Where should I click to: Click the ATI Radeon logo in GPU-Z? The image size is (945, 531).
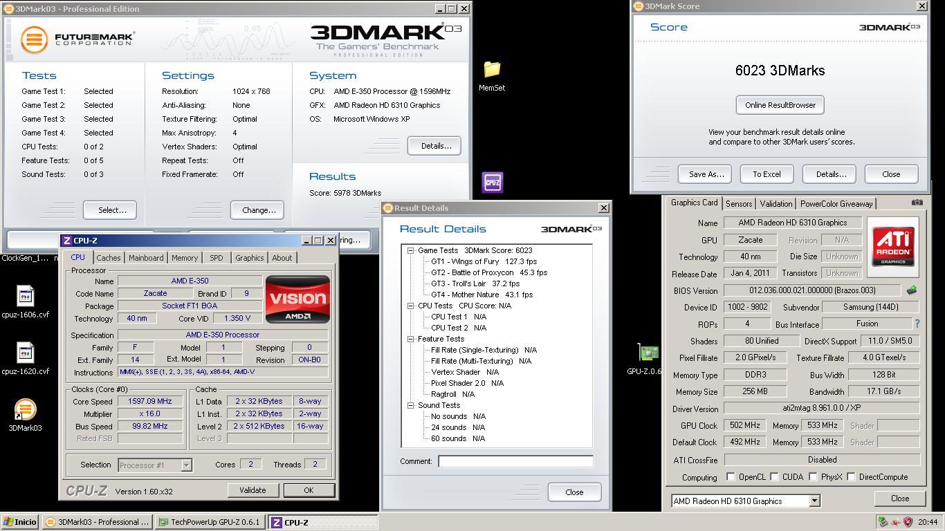pos(892,247)
